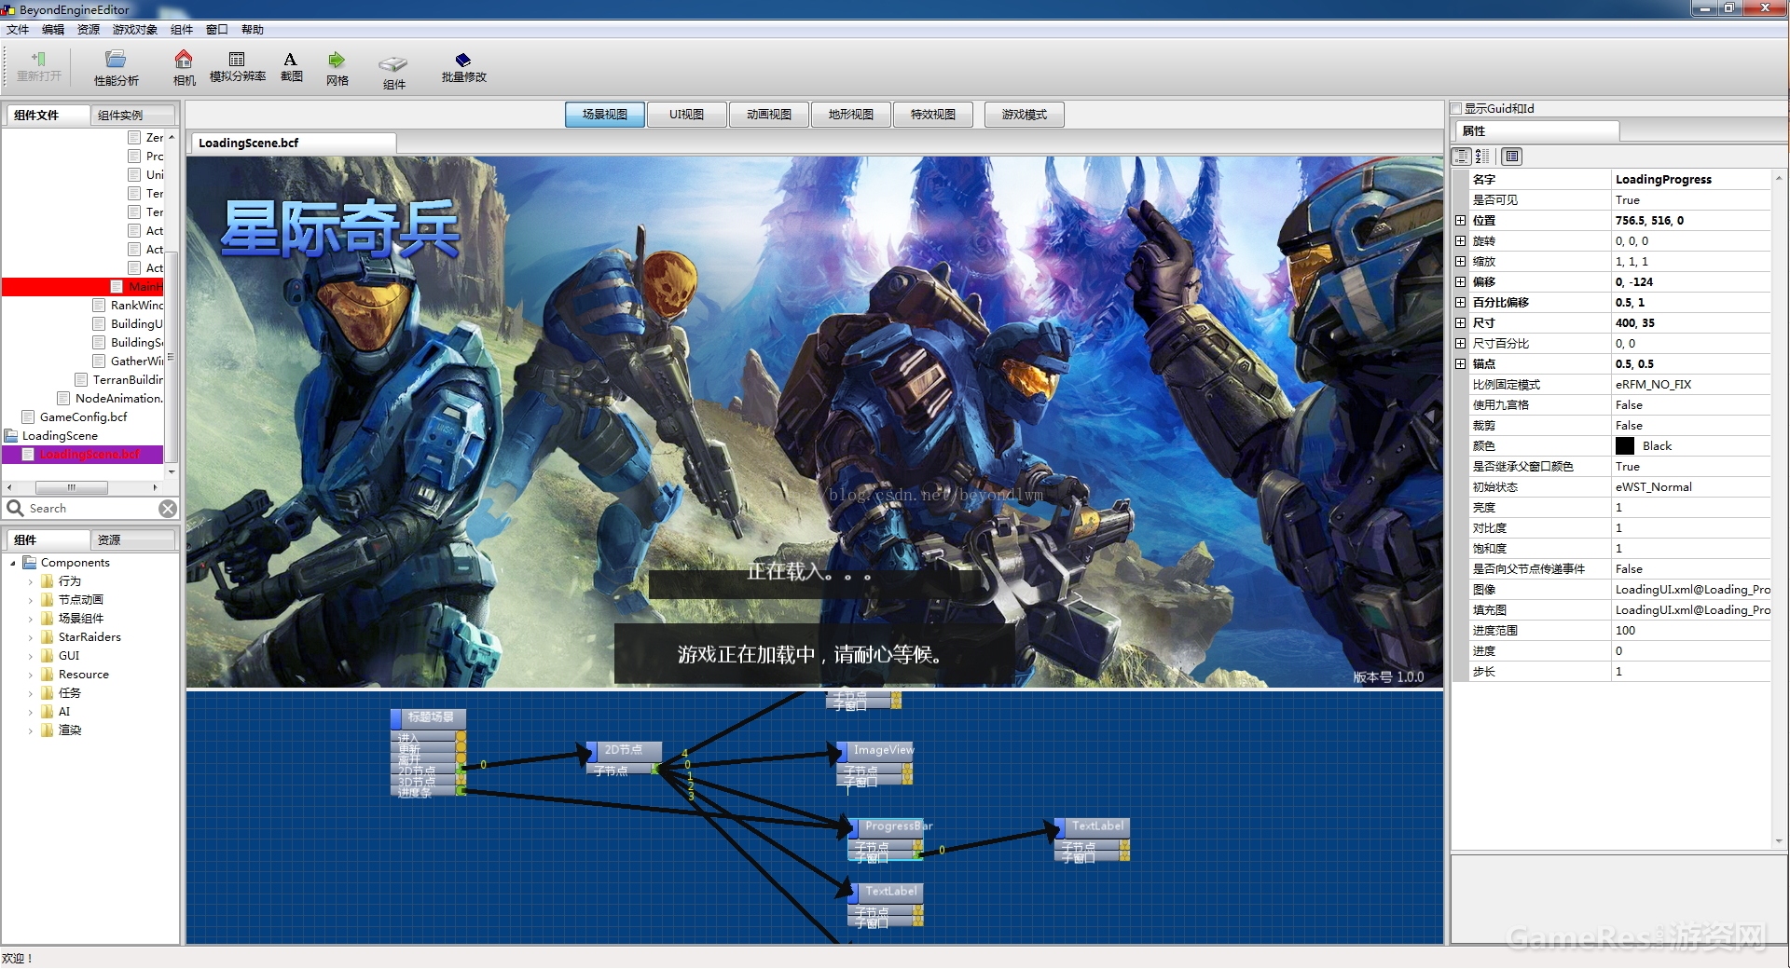Expand the 百分比偏移 percent offset property
1790x969 pixels.
coord(1460,303)
